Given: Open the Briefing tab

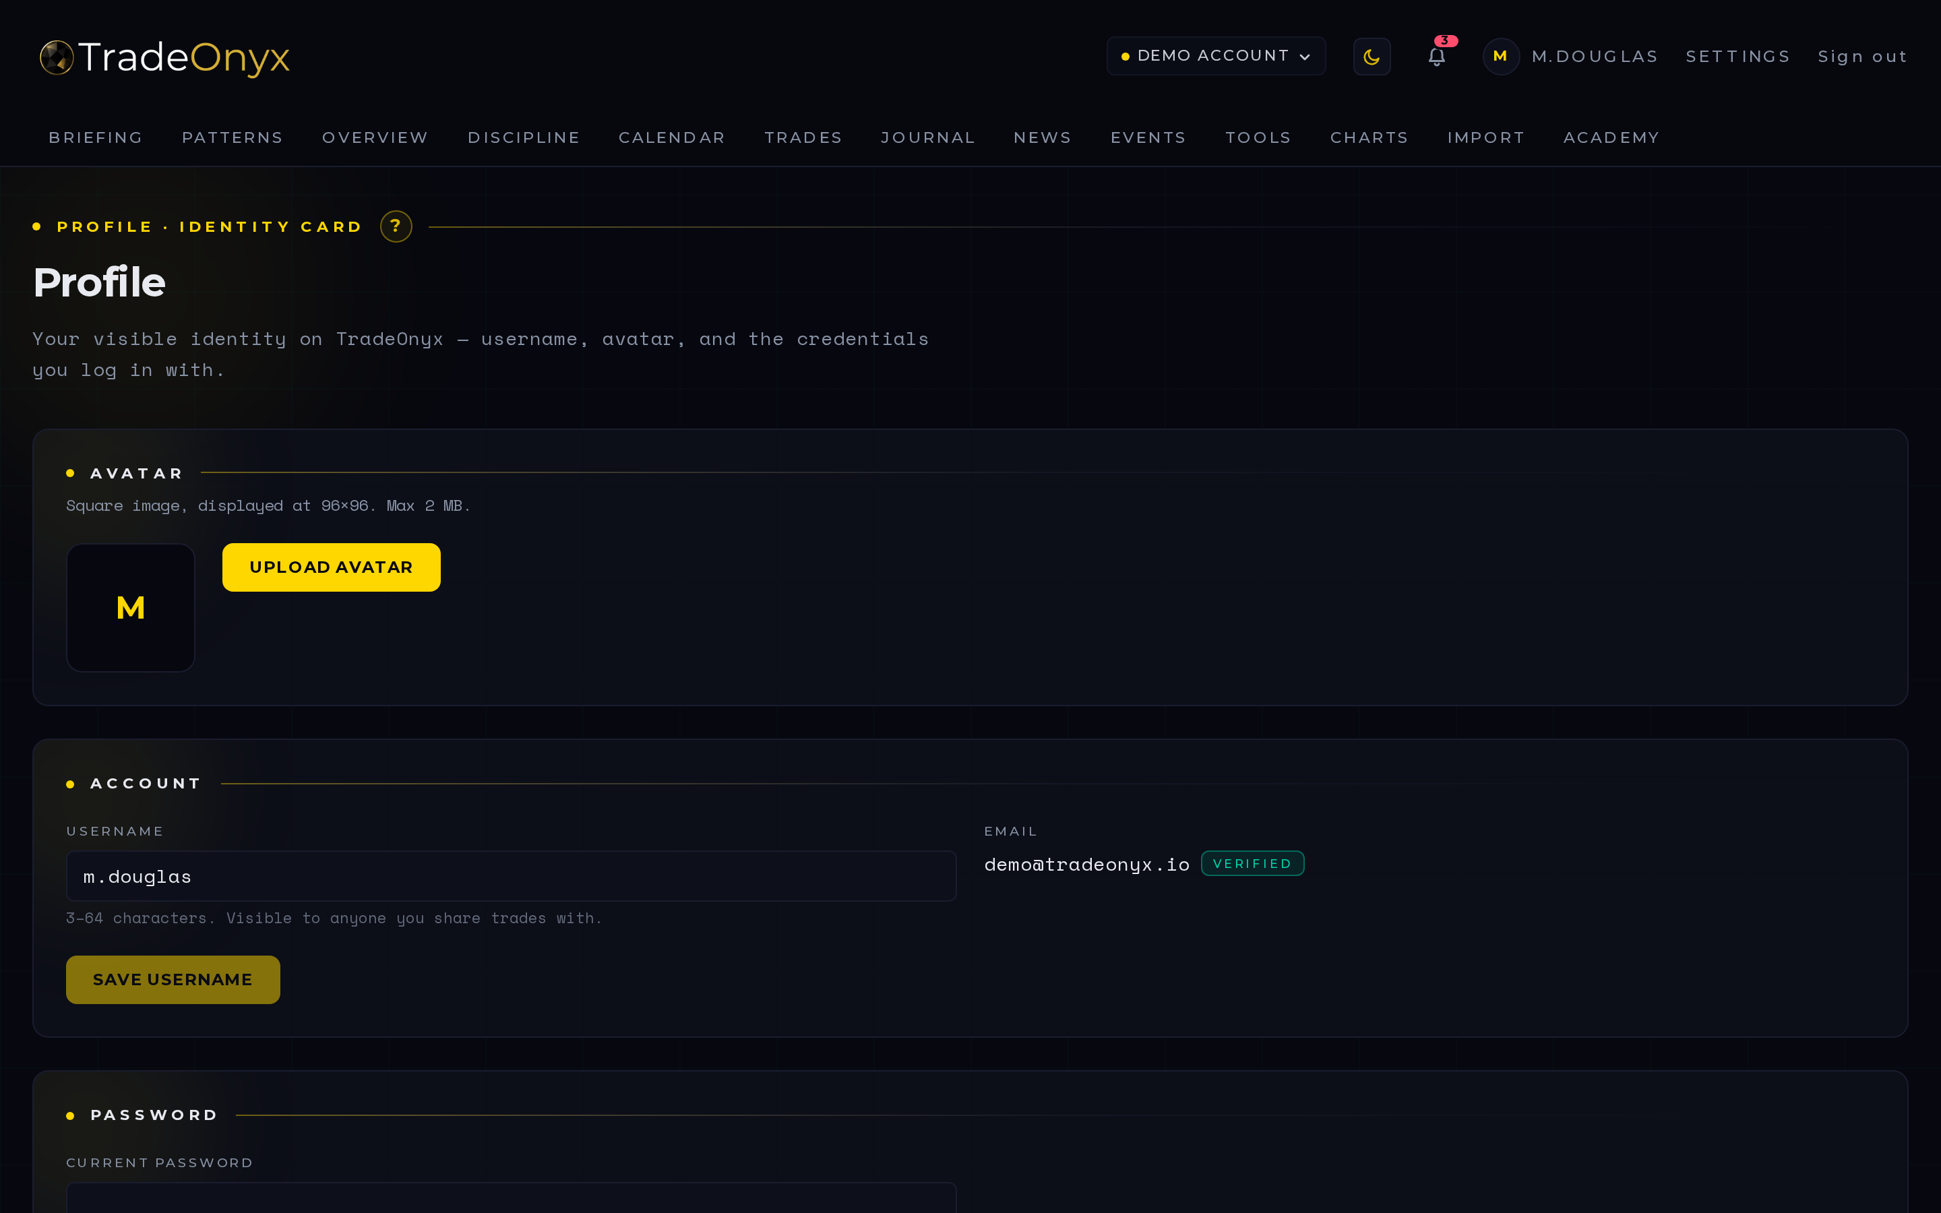Looking at the screenshot, I should (x=96, y=137).
